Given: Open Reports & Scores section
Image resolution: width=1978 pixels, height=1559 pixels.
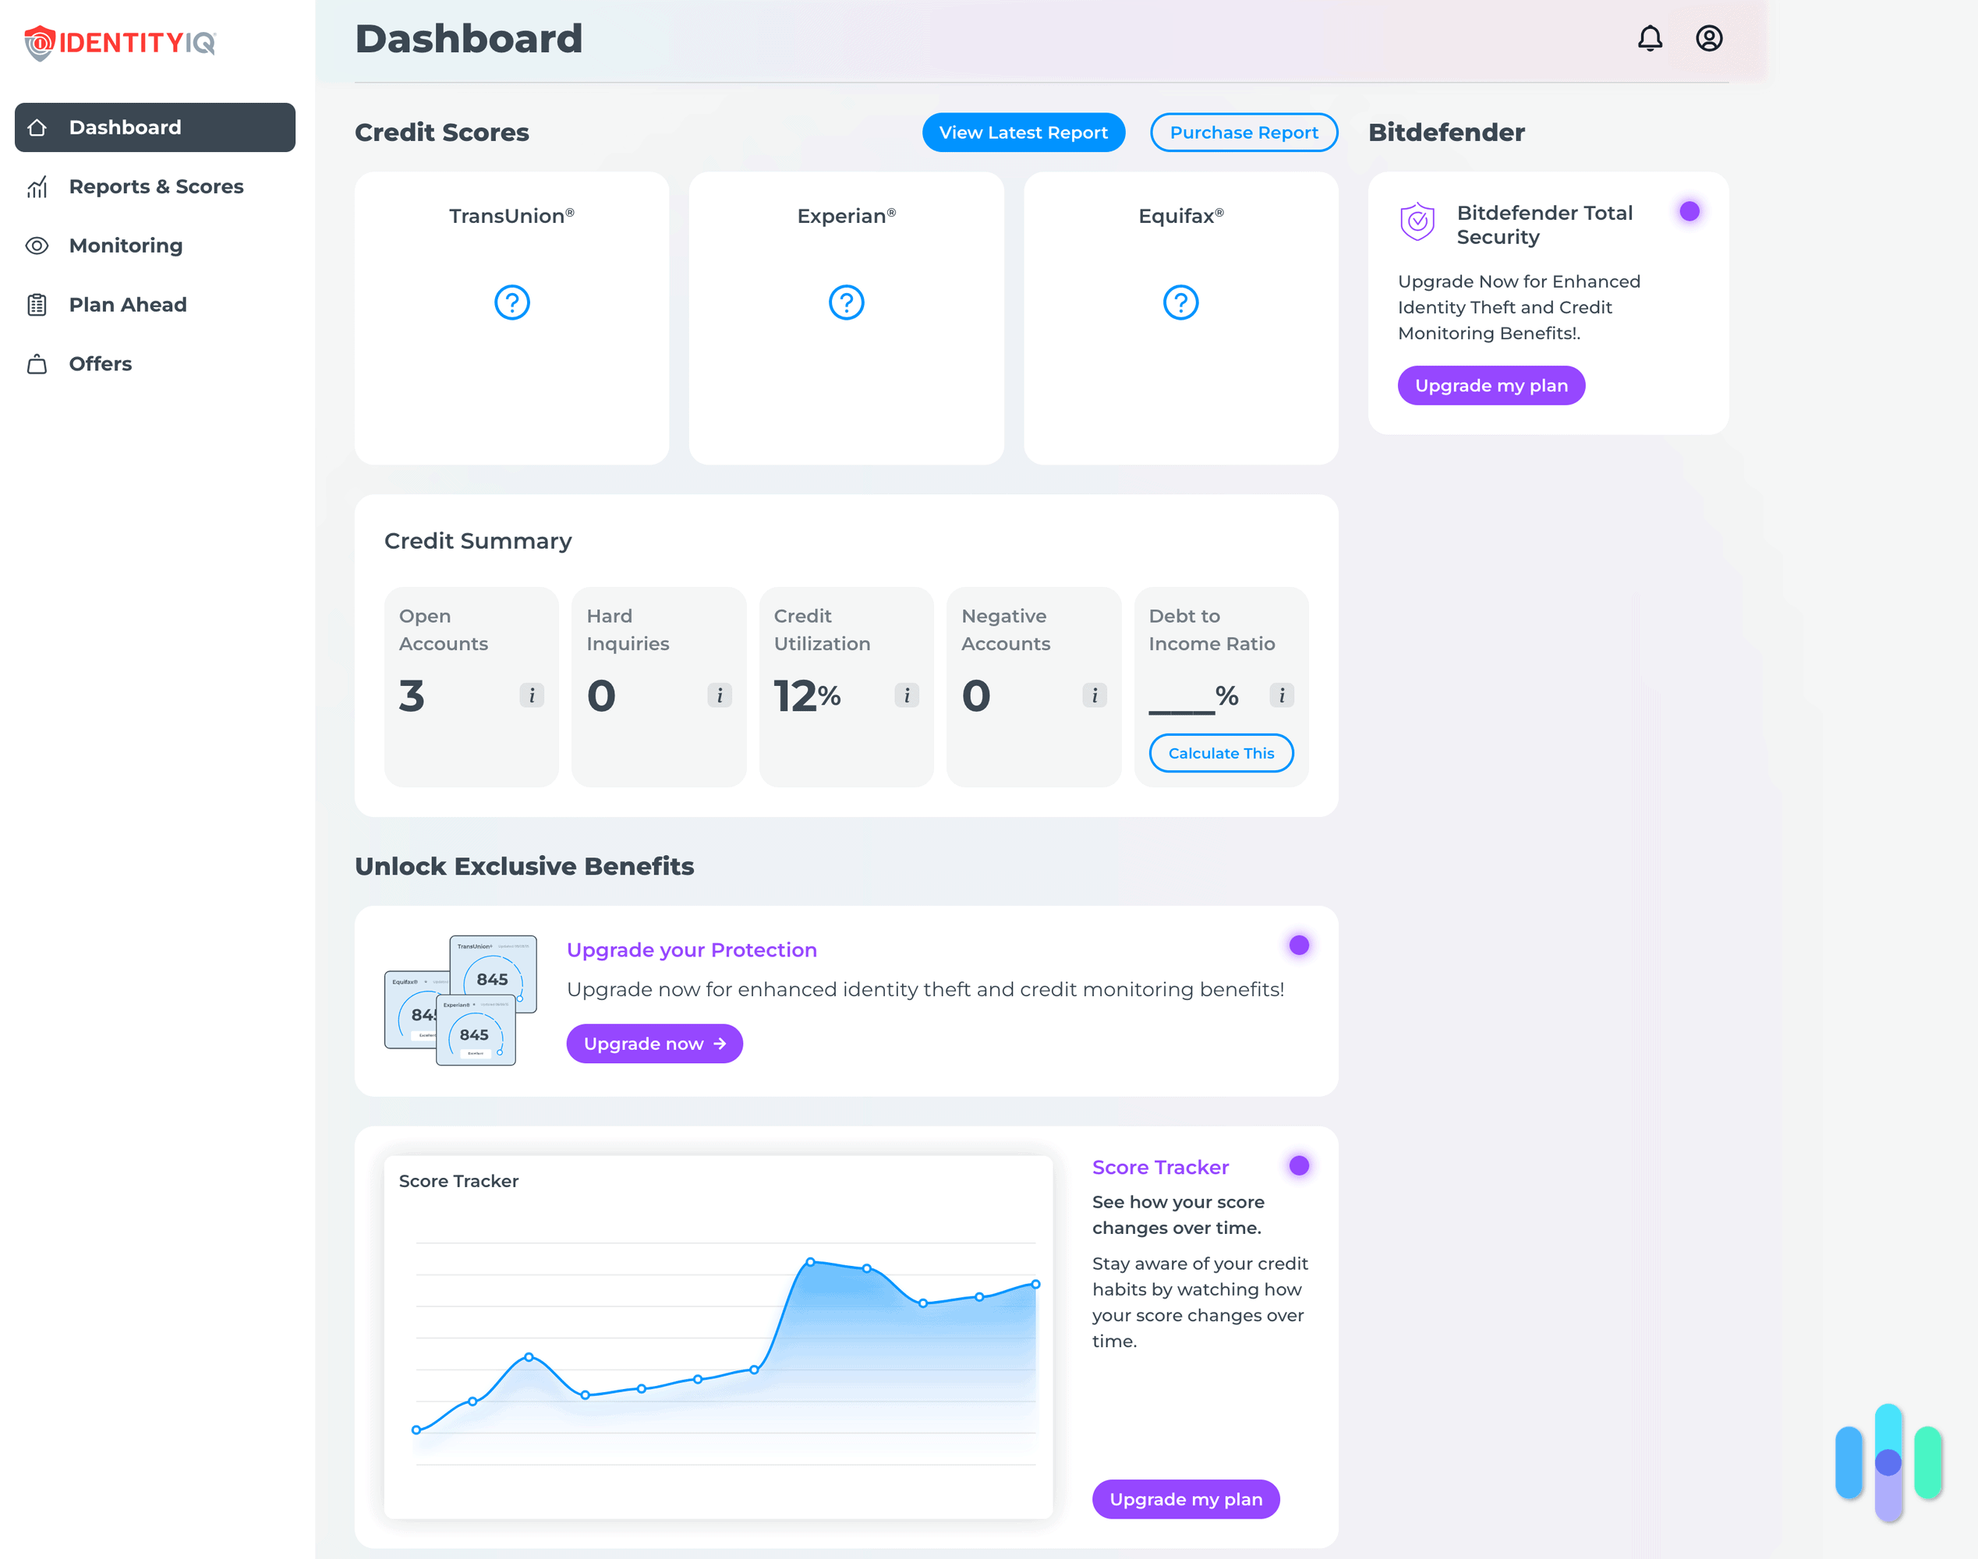Looking at the screenshot, I should coord(156,186).
